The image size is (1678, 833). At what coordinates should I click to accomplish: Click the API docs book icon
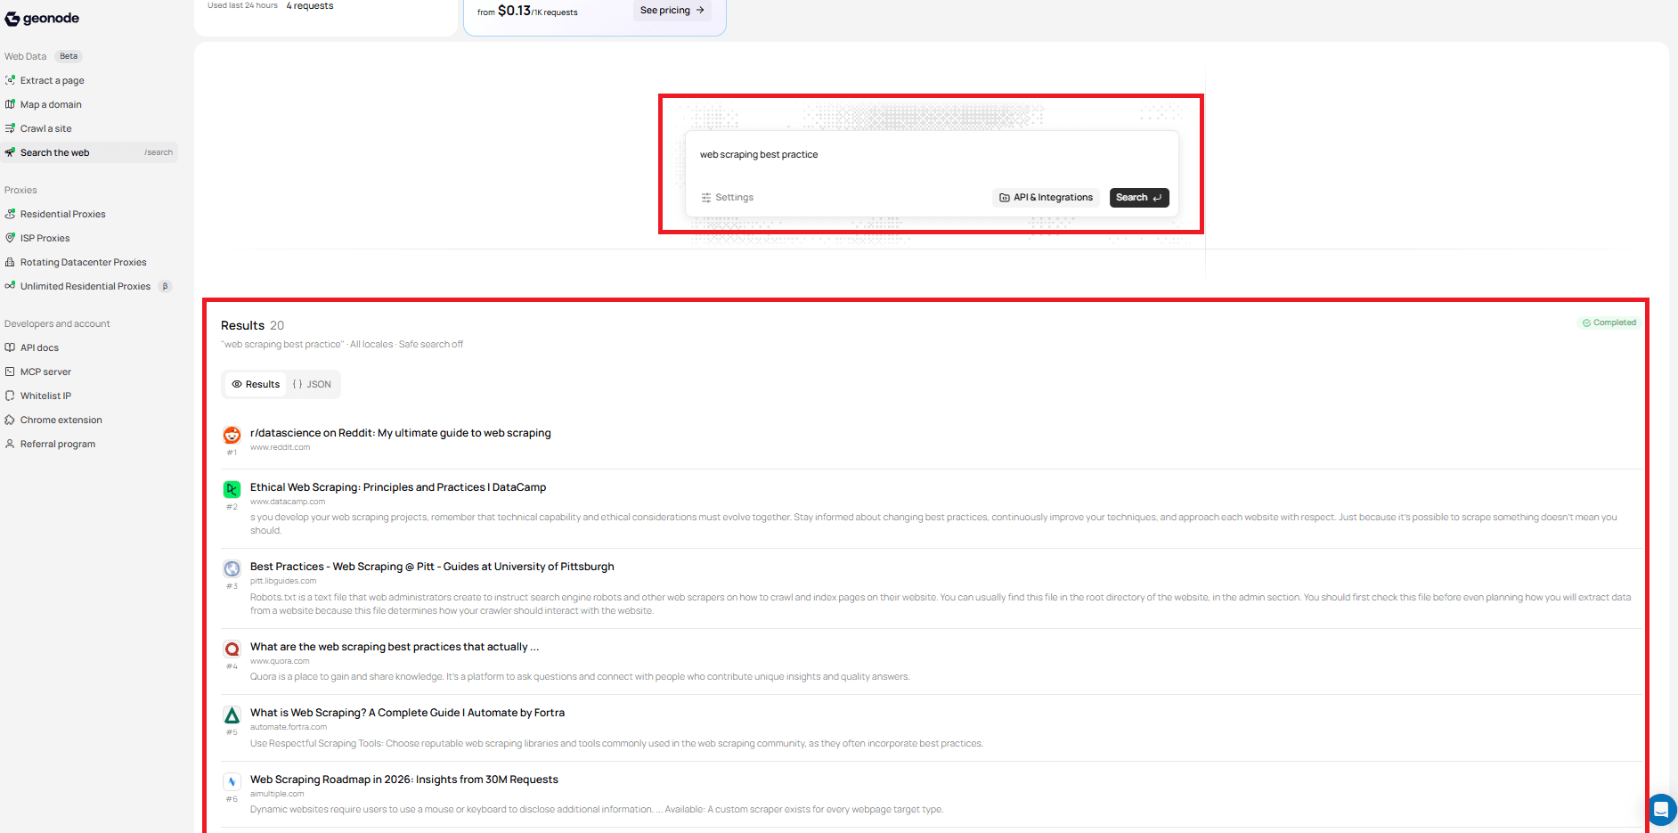tap(10, 347)
